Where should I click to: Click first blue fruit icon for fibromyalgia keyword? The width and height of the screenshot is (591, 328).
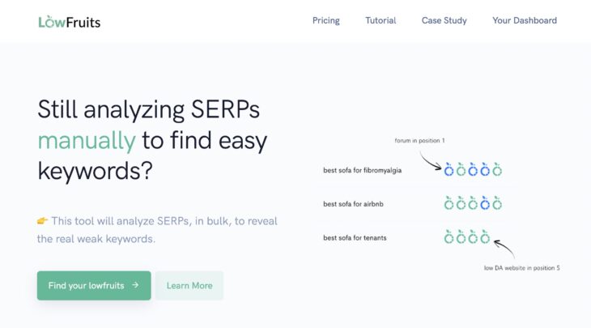coord(449,169)
